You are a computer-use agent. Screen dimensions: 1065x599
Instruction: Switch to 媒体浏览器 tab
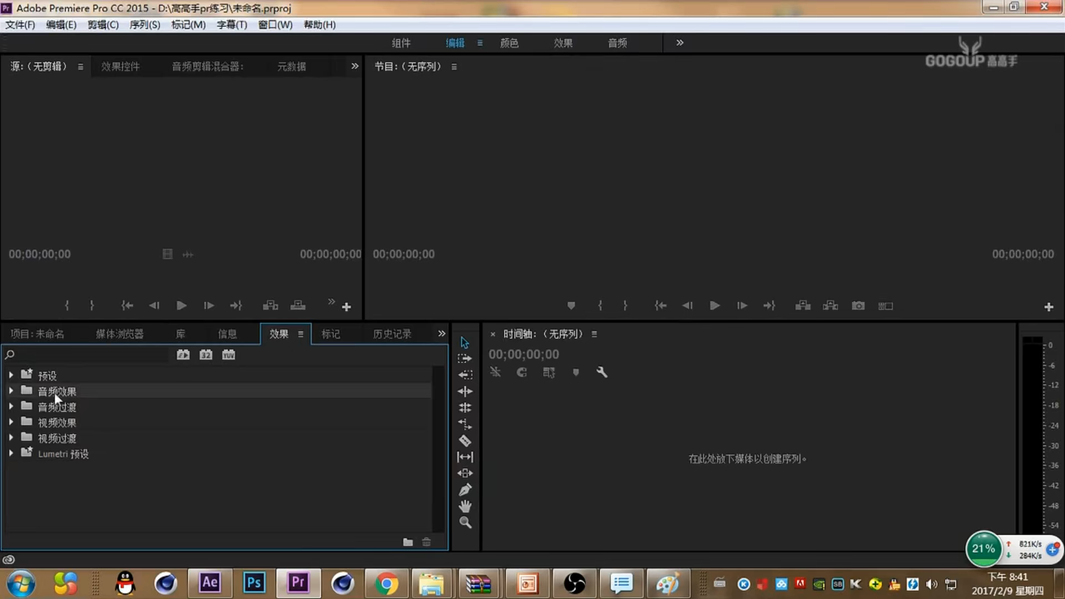(119, 334)
